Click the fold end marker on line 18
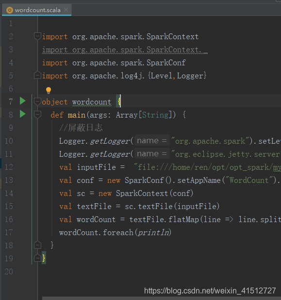 pyautogui.click(x=37, y=245)
